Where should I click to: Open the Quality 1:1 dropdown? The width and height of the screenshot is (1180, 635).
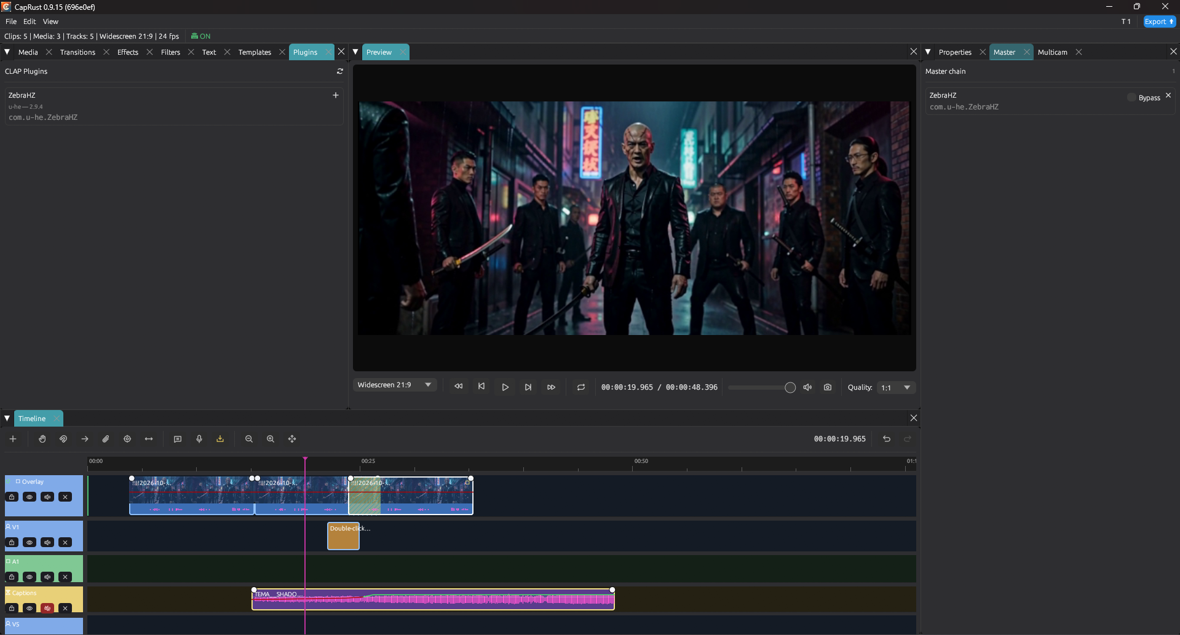pos(896,387)
